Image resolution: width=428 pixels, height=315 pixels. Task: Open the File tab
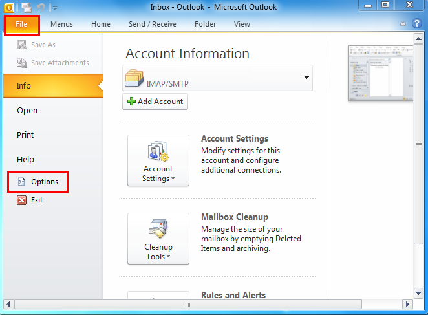point(21,25)
